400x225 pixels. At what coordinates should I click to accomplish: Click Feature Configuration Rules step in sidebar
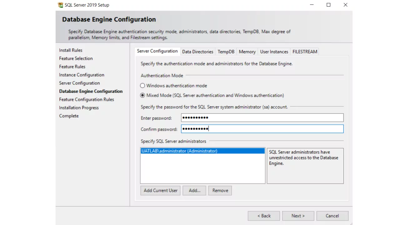(x=87, y=99)
